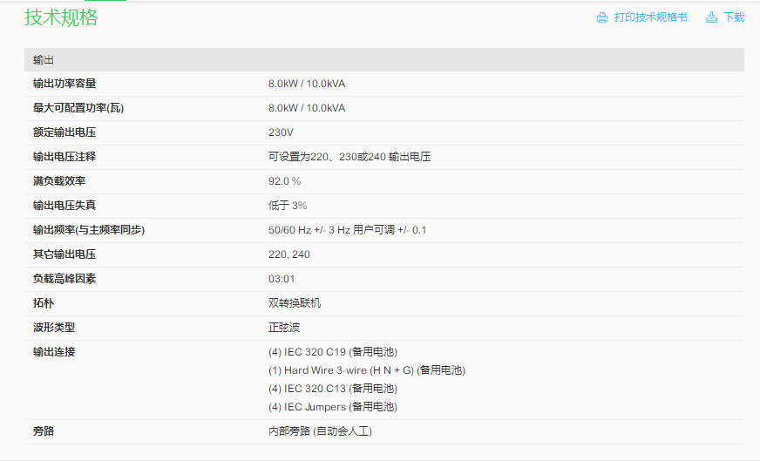Click the 正弦波 waveform type value
This screenshot has height=461, width=760.
pyautogui.click(x=284, y=328)
